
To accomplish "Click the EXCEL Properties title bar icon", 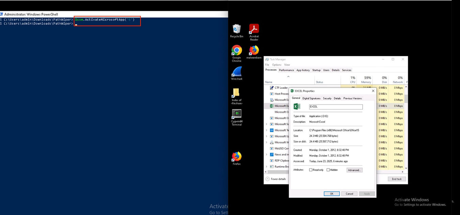I will coord(292,91).
